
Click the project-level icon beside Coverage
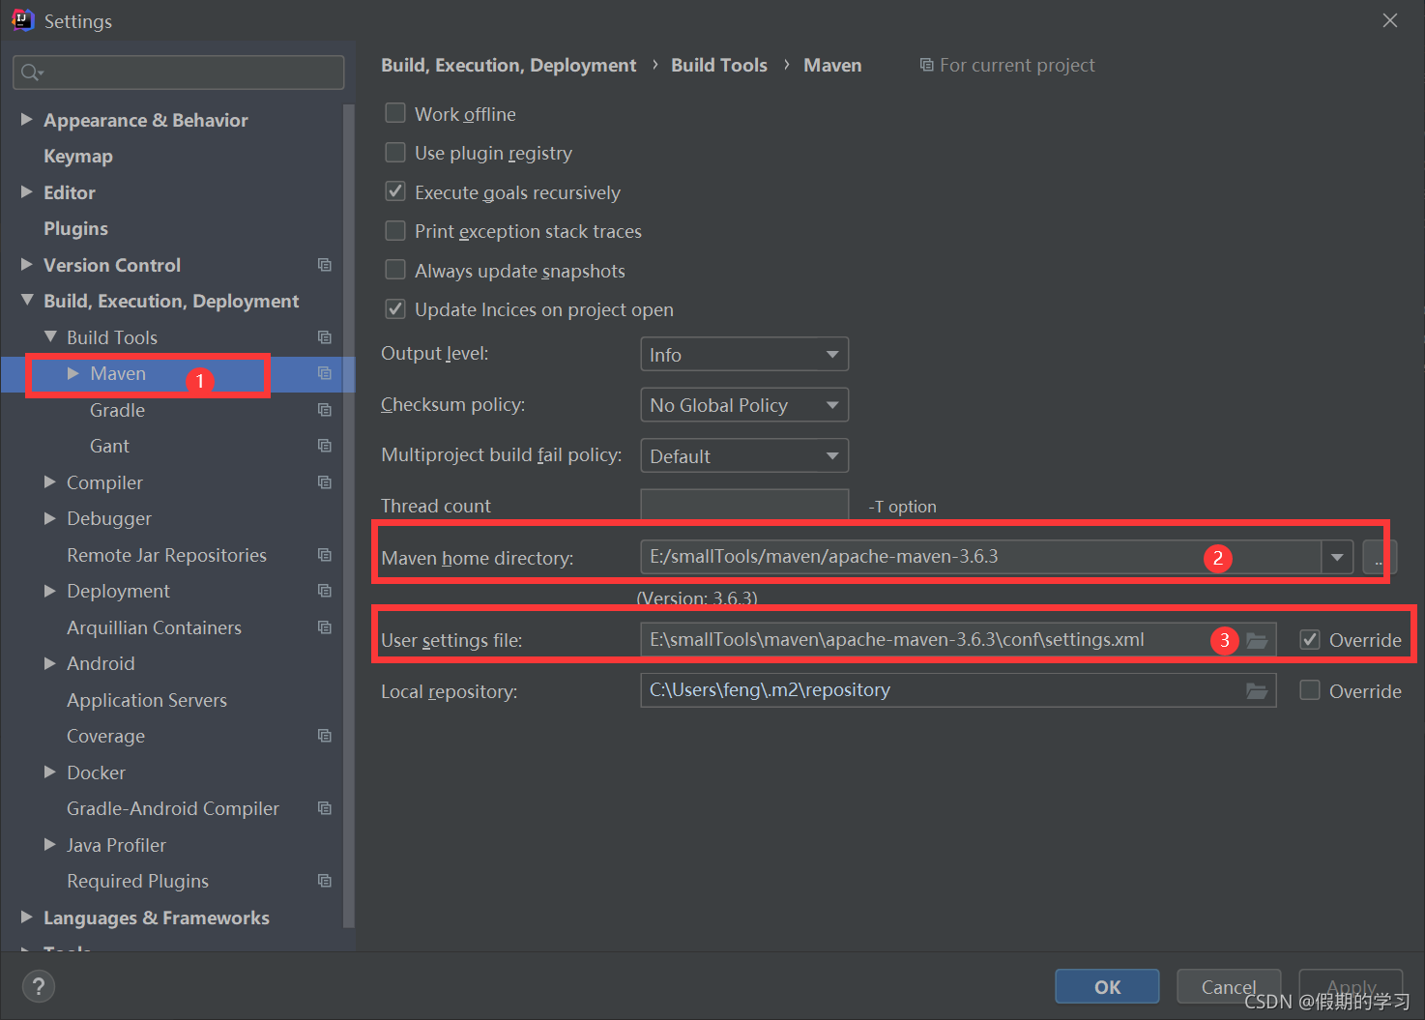[x=325, y=736]
